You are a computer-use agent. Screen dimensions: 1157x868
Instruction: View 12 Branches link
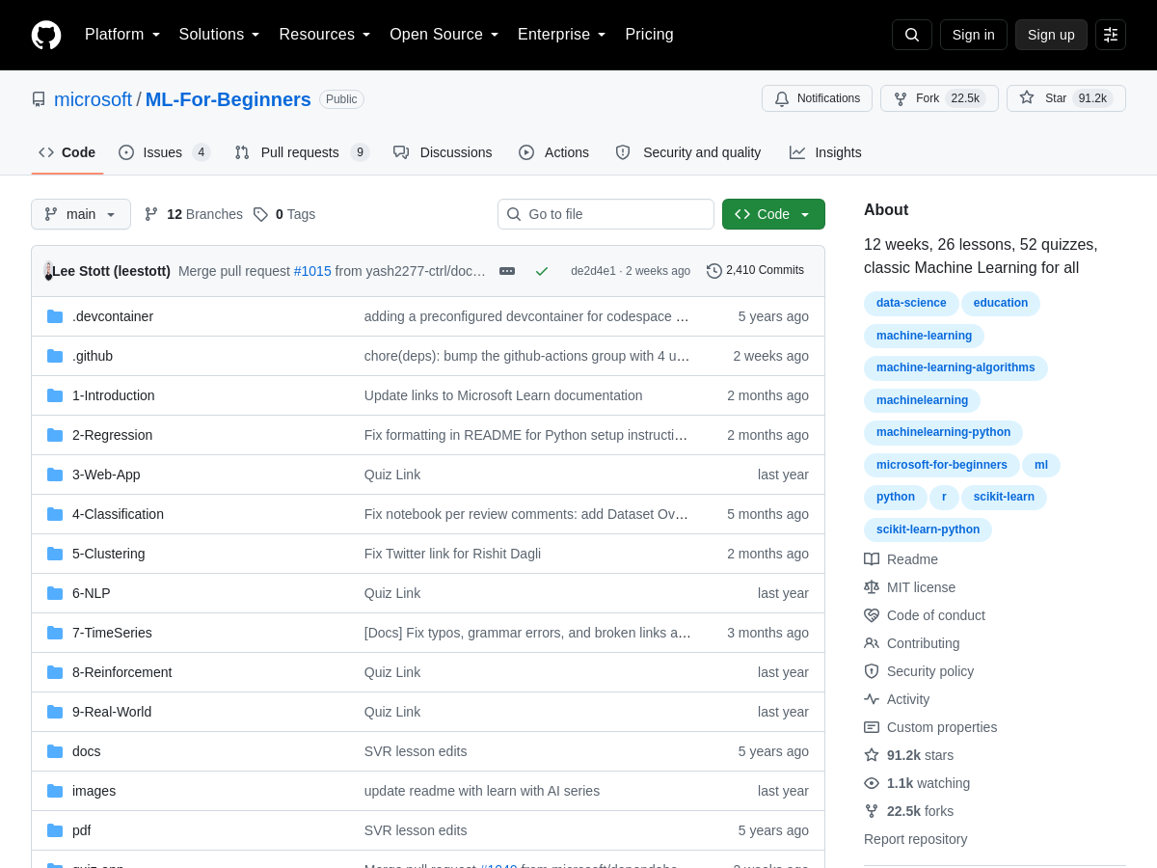coord(194,214)
